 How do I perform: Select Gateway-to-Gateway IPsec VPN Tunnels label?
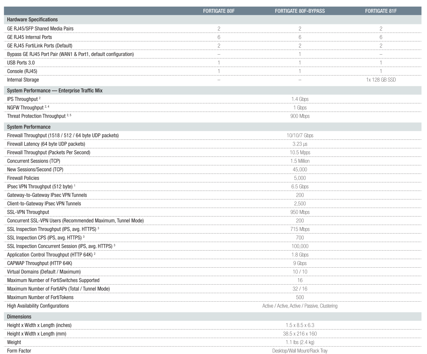(x=47, y=195)
